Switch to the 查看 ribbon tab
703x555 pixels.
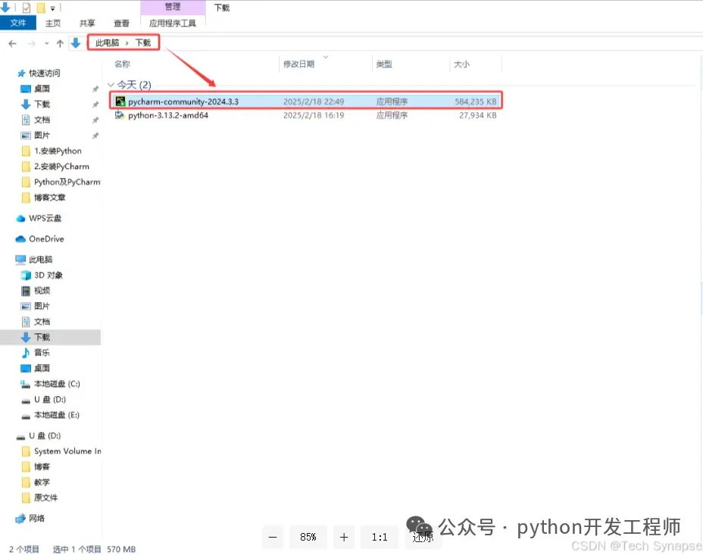pos(121,23)
